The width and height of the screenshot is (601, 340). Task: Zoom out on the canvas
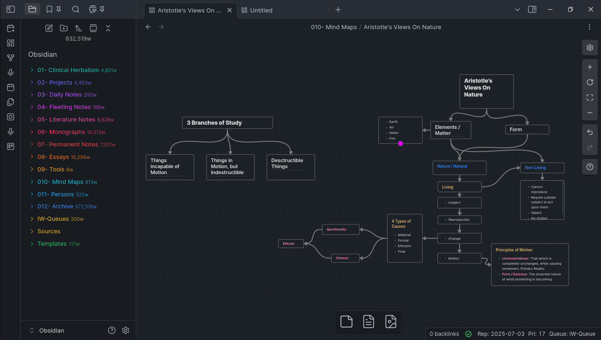click(x=590, y=113)
